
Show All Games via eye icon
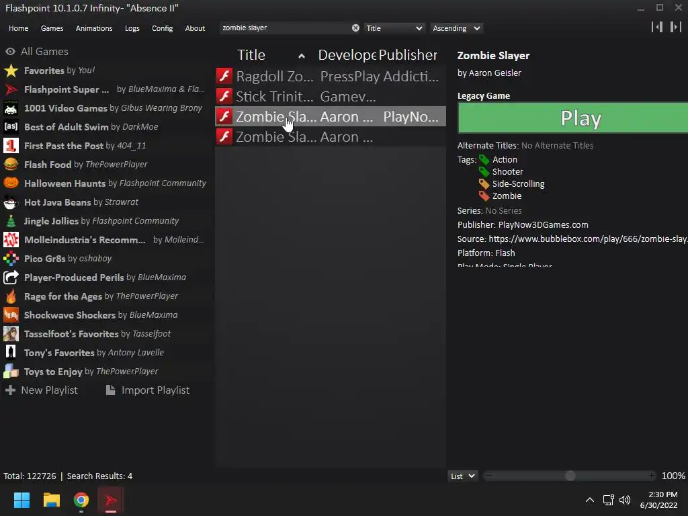[11, 52]
